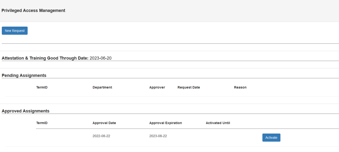Select the Department column header
The height and width of the screenshot is (152, 339).
(102, 88)
